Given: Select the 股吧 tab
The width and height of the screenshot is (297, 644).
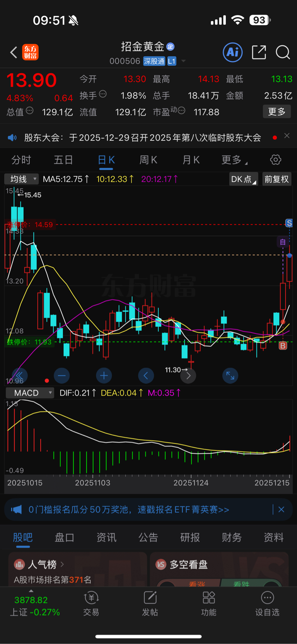Looking at the screenshot, I should (23, 537).
